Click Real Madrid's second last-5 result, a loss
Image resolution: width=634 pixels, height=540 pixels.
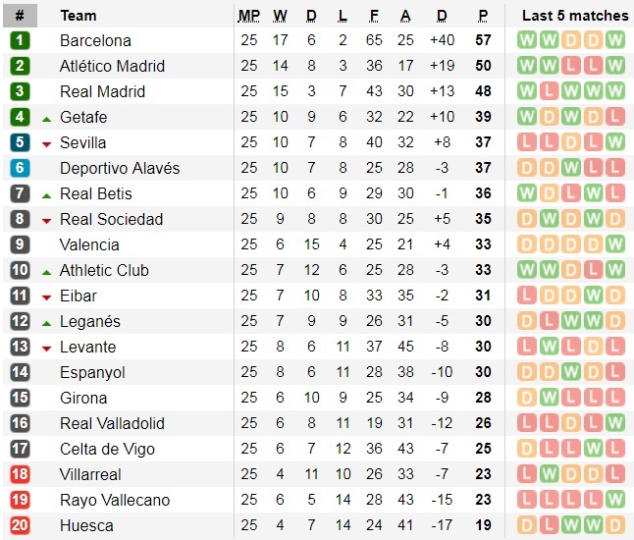(548, 91)
